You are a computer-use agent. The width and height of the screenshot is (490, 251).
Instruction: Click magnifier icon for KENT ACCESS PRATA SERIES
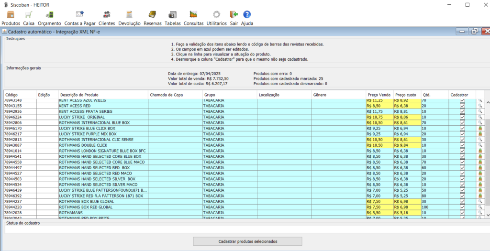click(x=480, y=111)
